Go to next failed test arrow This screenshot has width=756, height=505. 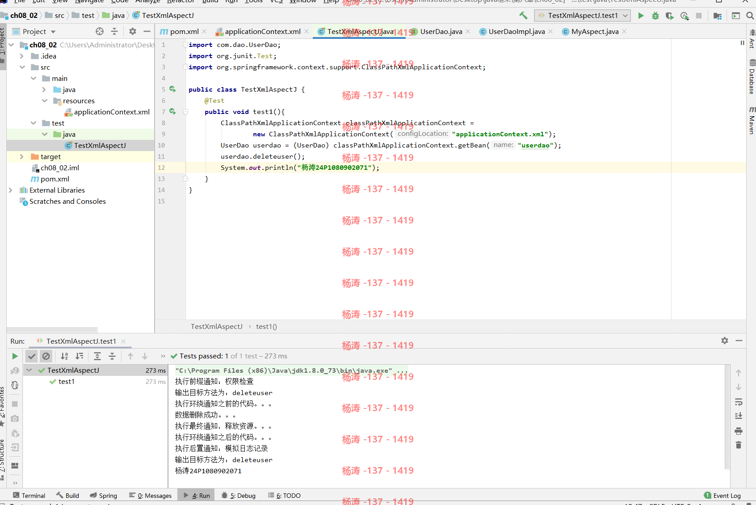pos(145,356)
